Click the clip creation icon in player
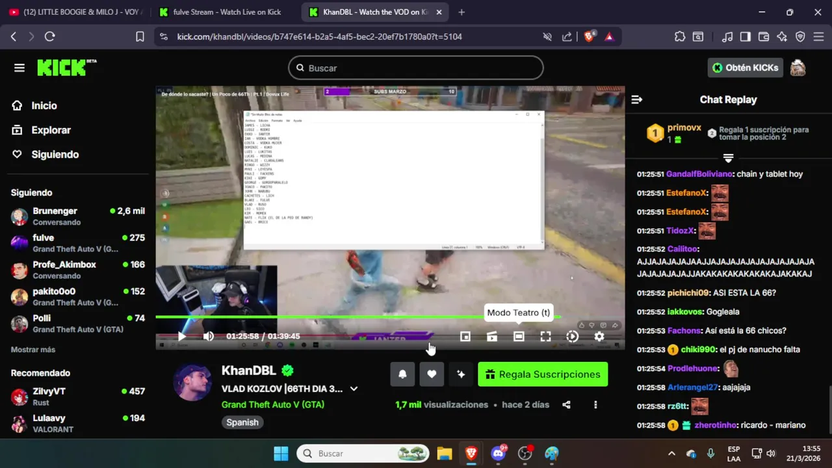 [492, 336]
